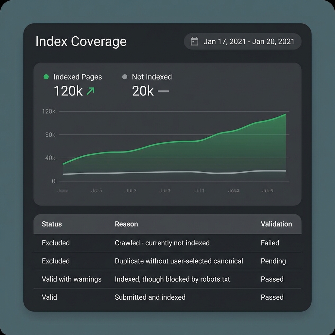Open the date range selector

[243, 41]
